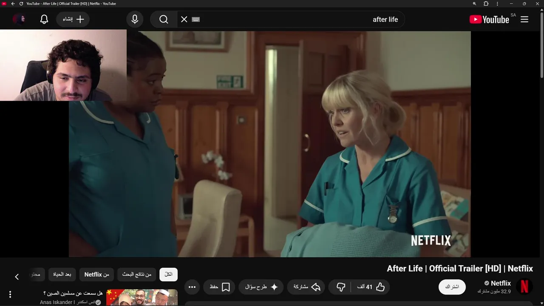The width and height of the screenshot is (544, 306).
Task: Click the video title 'After Life | Official Trailer'
Action: [x=460, y=269]
